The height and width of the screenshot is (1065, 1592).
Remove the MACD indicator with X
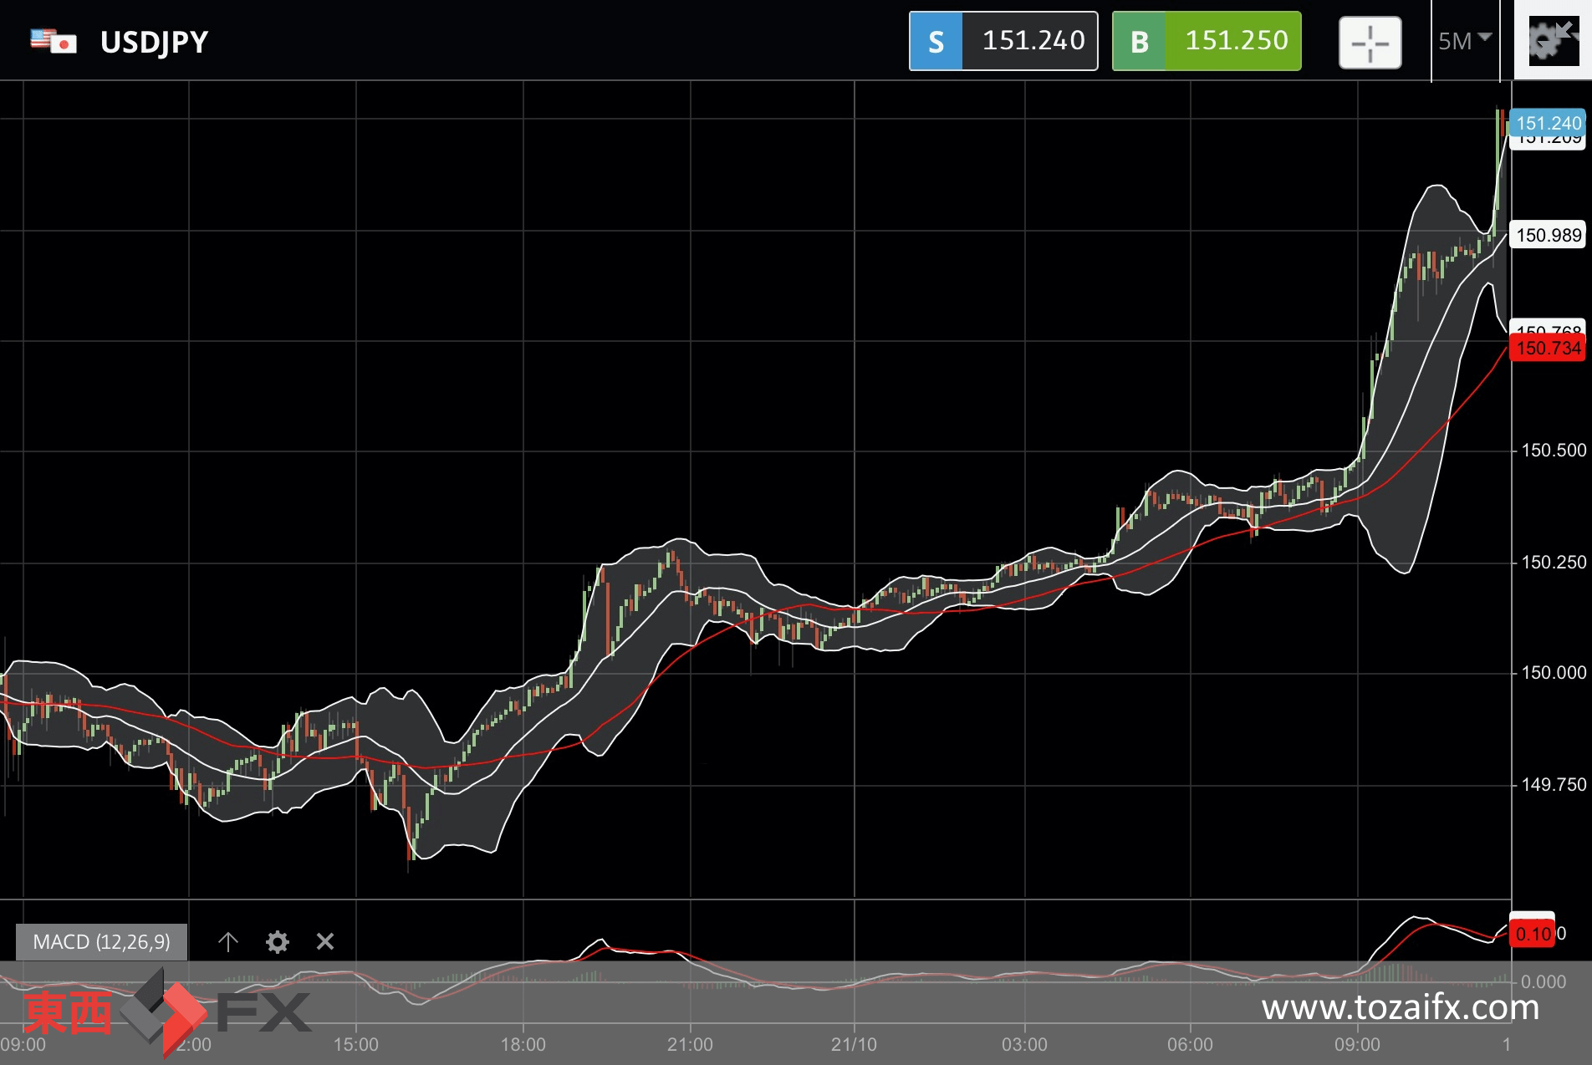click(x=325, y=942)
